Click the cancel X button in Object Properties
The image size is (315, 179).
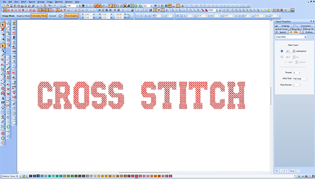click(x=287, y=171)
